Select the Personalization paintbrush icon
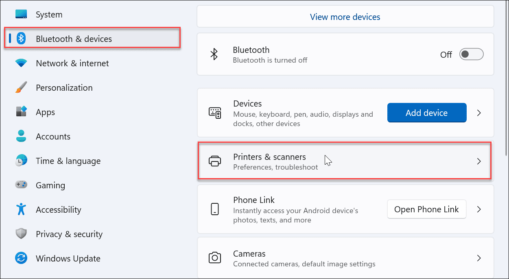The image size is (509, 279). (21, 88)
